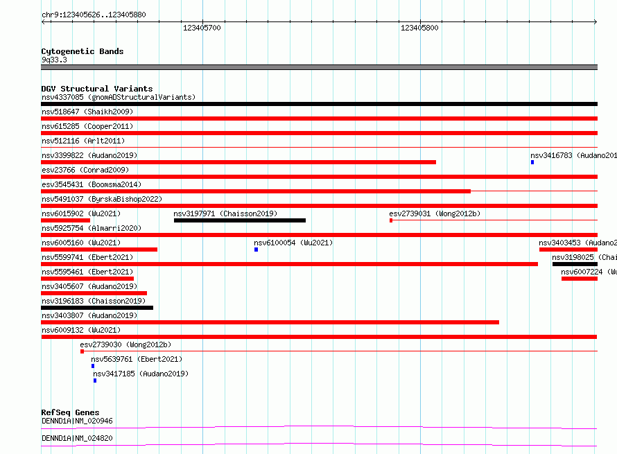Open the nsv3198025 variant label

(x=584, y=257)
